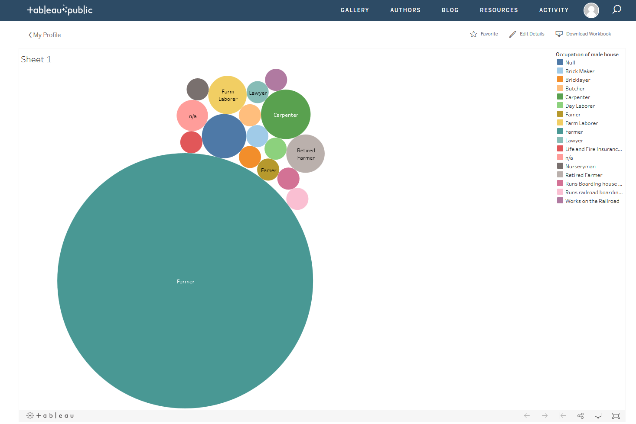Viewport: 636px width, 424px height.
Task: Open the Gallery menu item
Action: [355, 10]
